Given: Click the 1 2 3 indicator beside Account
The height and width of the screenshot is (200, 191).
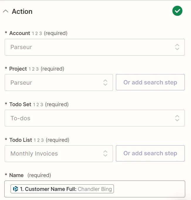Looking at the screenshot, I should click(37, 34).
